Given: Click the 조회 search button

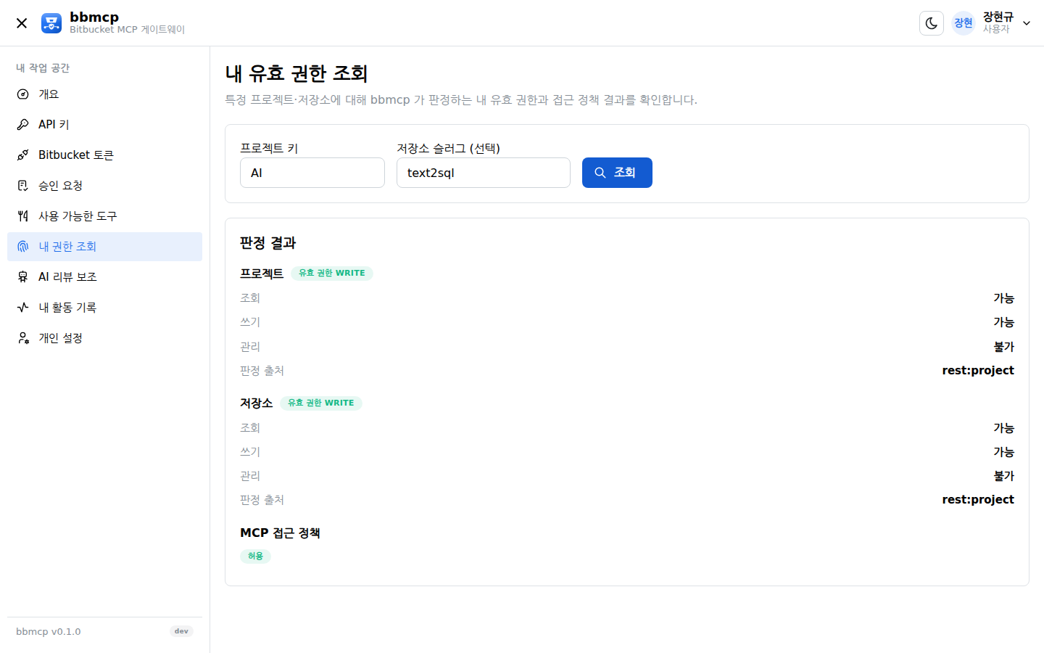Looking at the screenshot, I should [x=617, y=173].
